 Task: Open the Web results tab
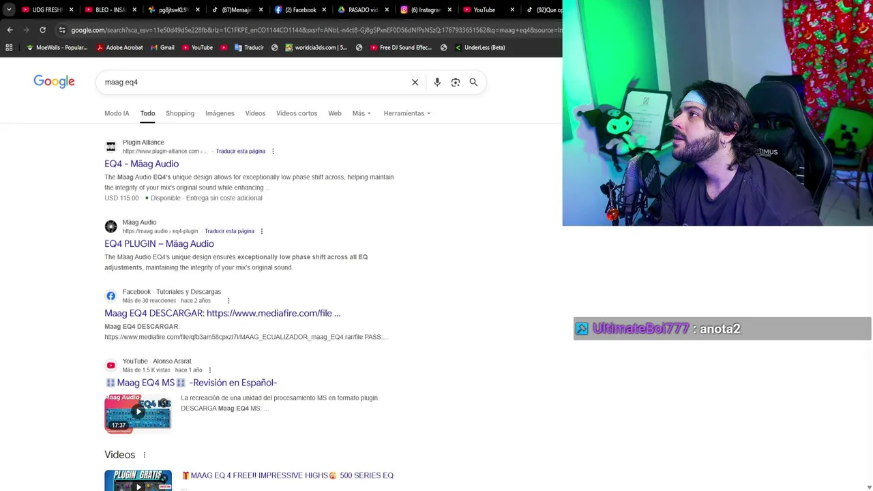pyautogui.click(x=334, y=113)
